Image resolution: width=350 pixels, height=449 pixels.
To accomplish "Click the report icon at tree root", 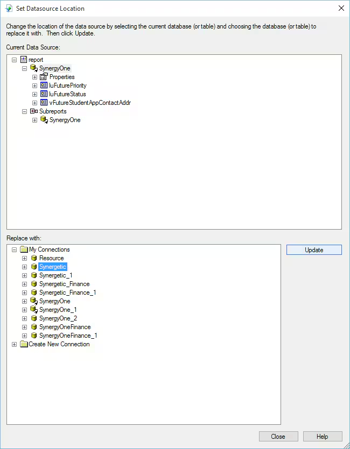I will point(24,60).
